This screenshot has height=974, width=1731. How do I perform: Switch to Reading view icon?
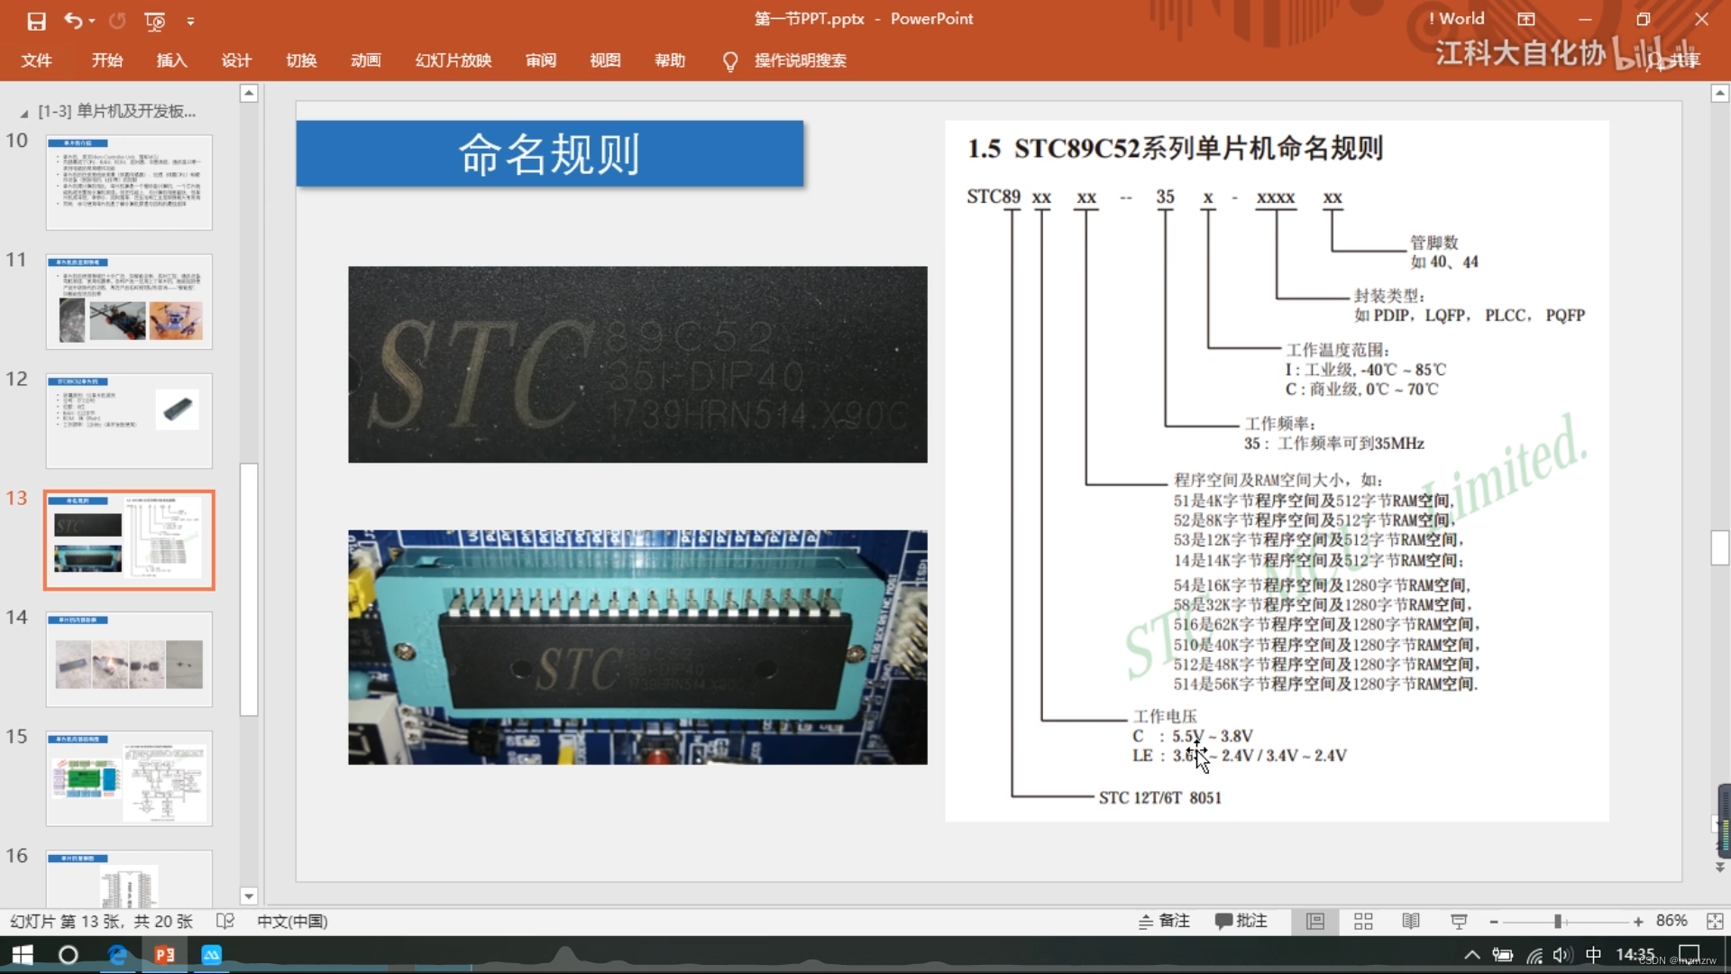pyautogui.click(x=1411, y=921)
